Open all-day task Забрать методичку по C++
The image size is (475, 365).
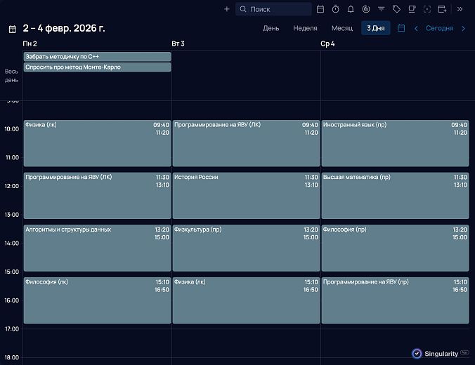[97, 56]
